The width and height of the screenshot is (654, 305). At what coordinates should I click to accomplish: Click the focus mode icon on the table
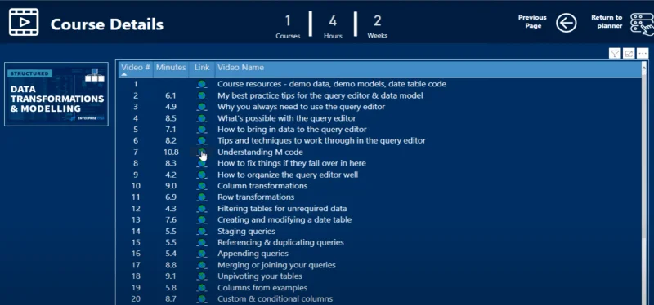click(x=629, y=53)
